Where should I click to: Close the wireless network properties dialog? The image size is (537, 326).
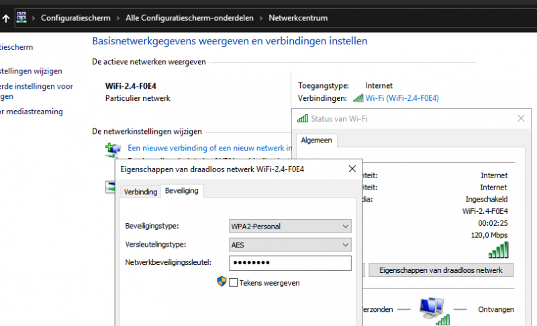pos(352,169)
